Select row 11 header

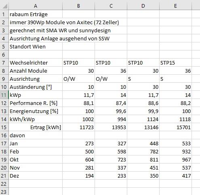pos(4,95)
